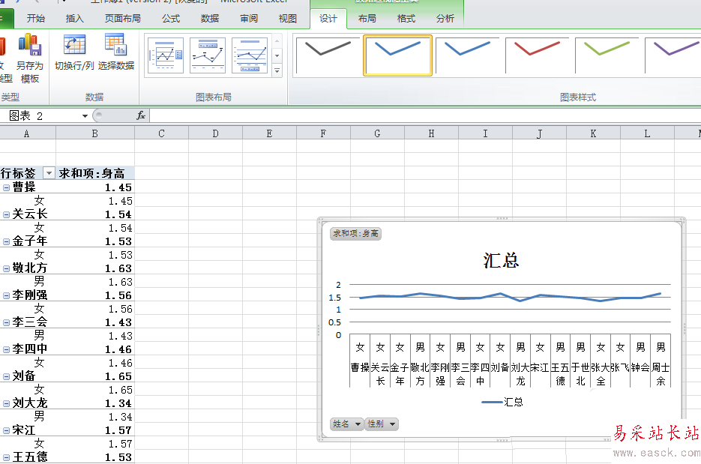Click the 求和项:身高 chart field button
The width and height of the screenshot is (701, 464).
pyautogui.click(x=355, y=233)
